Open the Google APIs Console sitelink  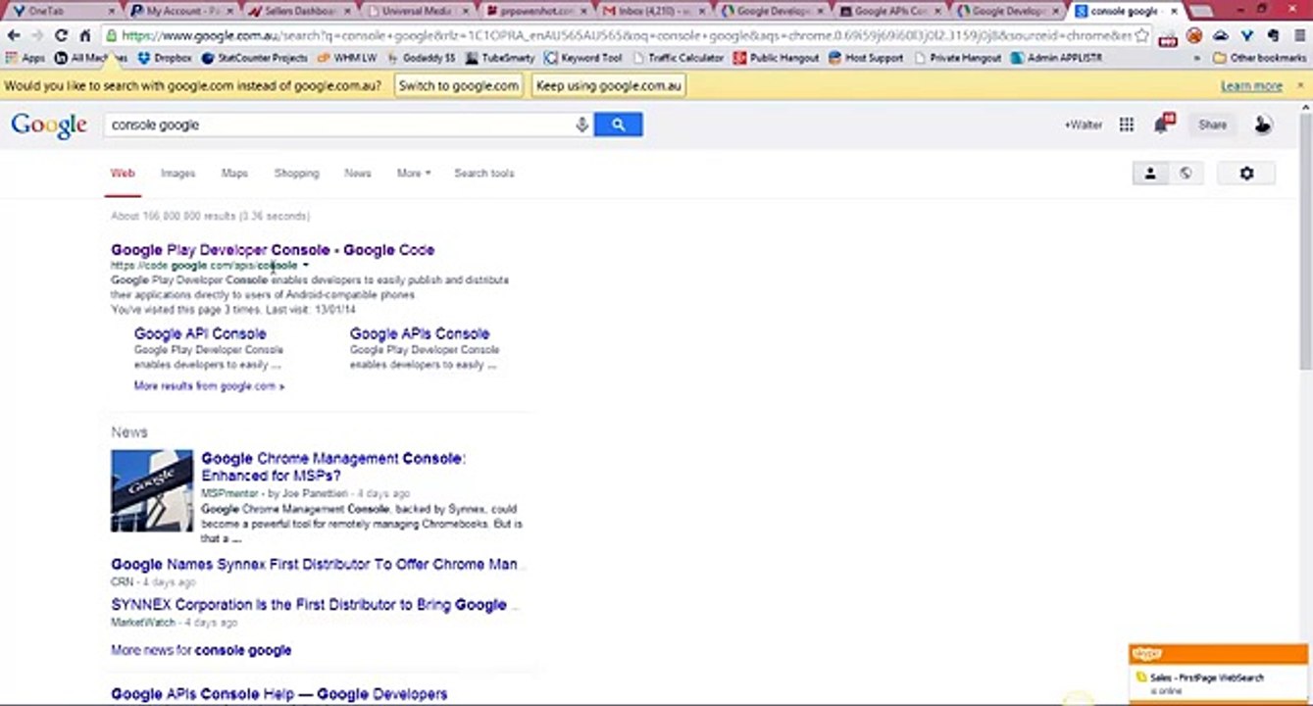coord(420,333)
